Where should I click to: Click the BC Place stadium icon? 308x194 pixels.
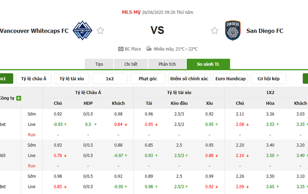pos(121,49)
